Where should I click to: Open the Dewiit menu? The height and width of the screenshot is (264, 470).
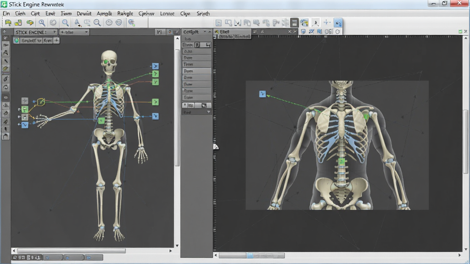[84, 13]
